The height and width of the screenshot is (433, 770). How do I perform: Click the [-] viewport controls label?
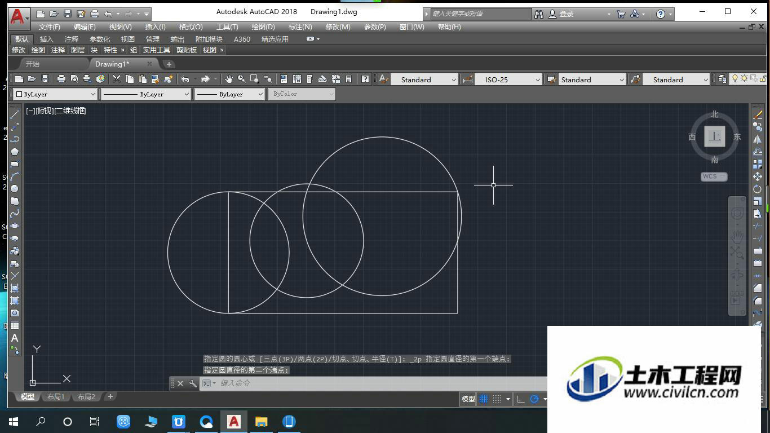(x=30, y=111)
